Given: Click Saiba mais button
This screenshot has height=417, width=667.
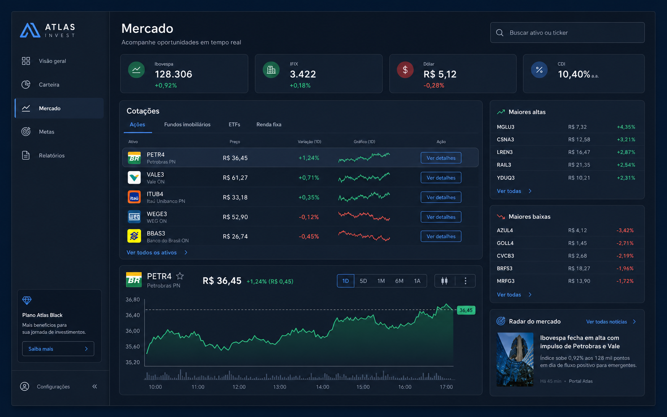Looking at the screenshot, I should 58,349.
